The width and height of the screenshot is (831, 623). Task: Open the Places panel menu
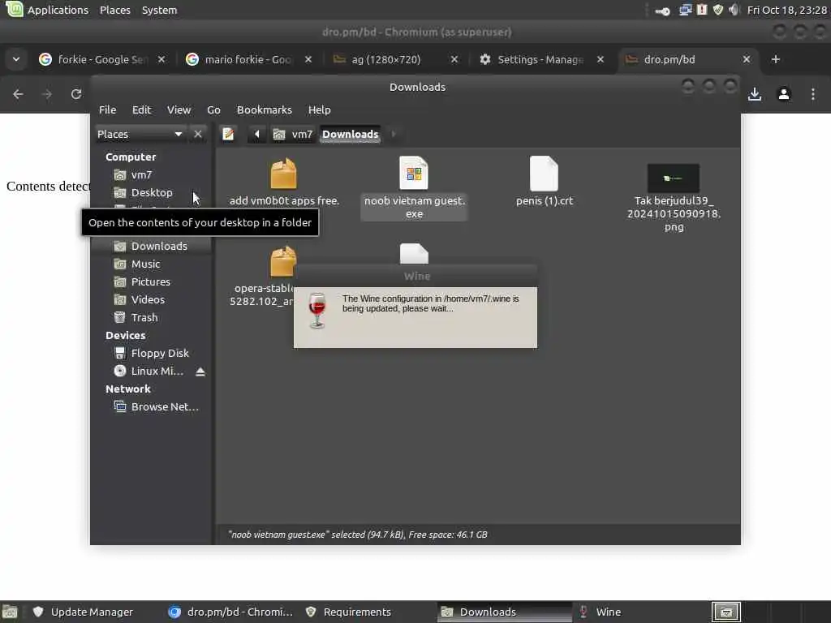tap(115, 10)
